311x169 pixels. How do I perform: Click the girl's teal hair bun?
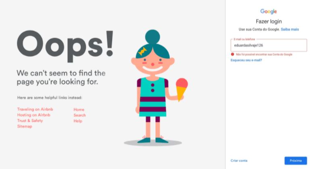coord(152,36)
